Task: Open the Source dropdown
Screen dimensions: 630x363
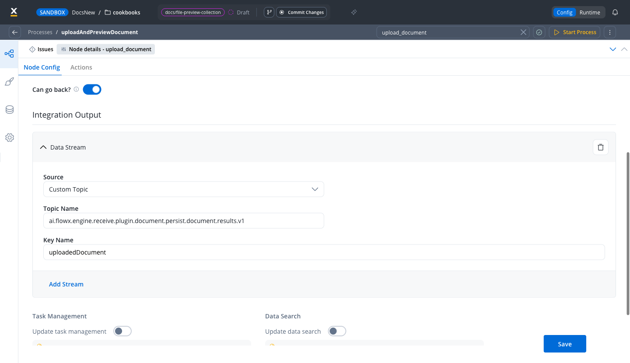Action: (x=184, y=189)
